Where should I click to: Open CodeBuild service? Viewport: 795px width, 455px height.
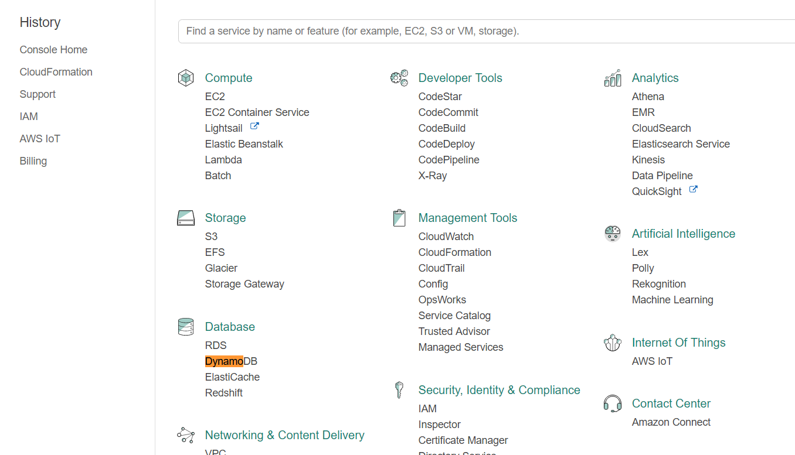tap(442, 128)
